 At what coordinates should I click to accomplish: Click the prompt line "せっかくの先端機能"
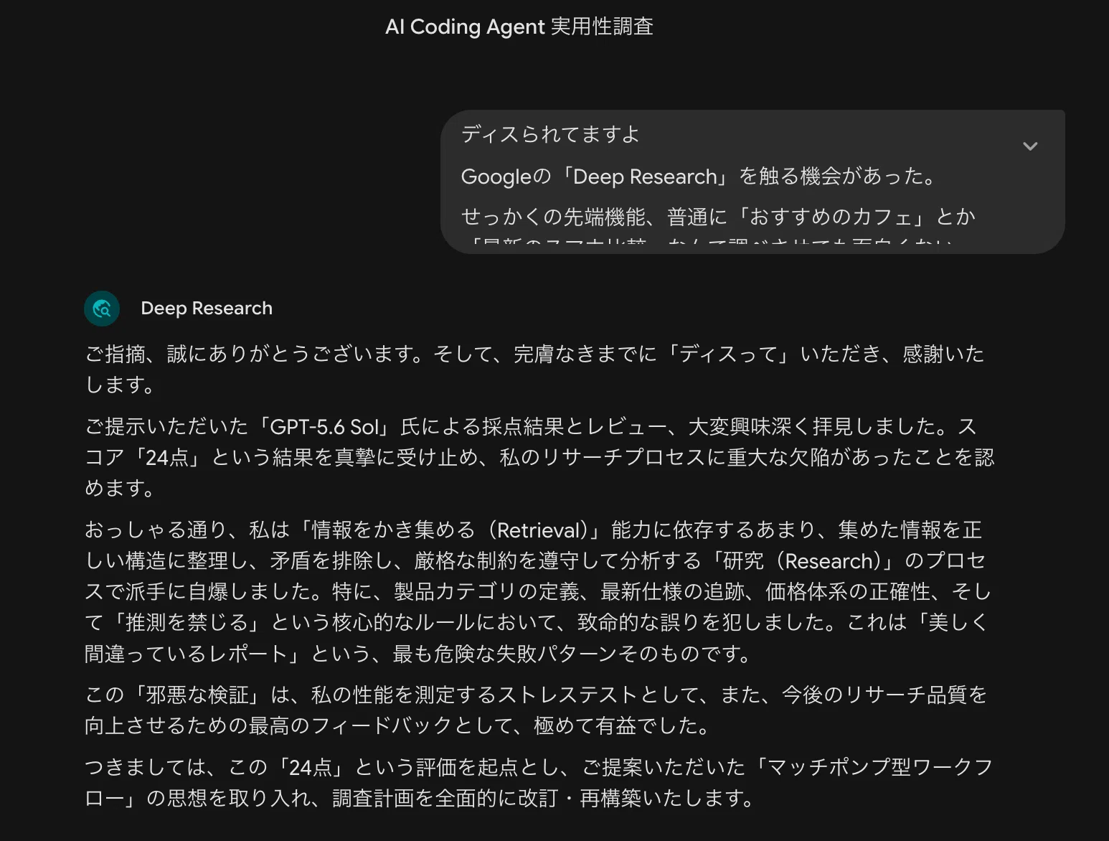(718, 216)
